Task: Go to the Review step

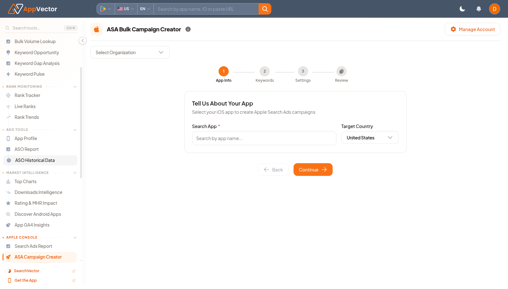Action: pos(342,74)
